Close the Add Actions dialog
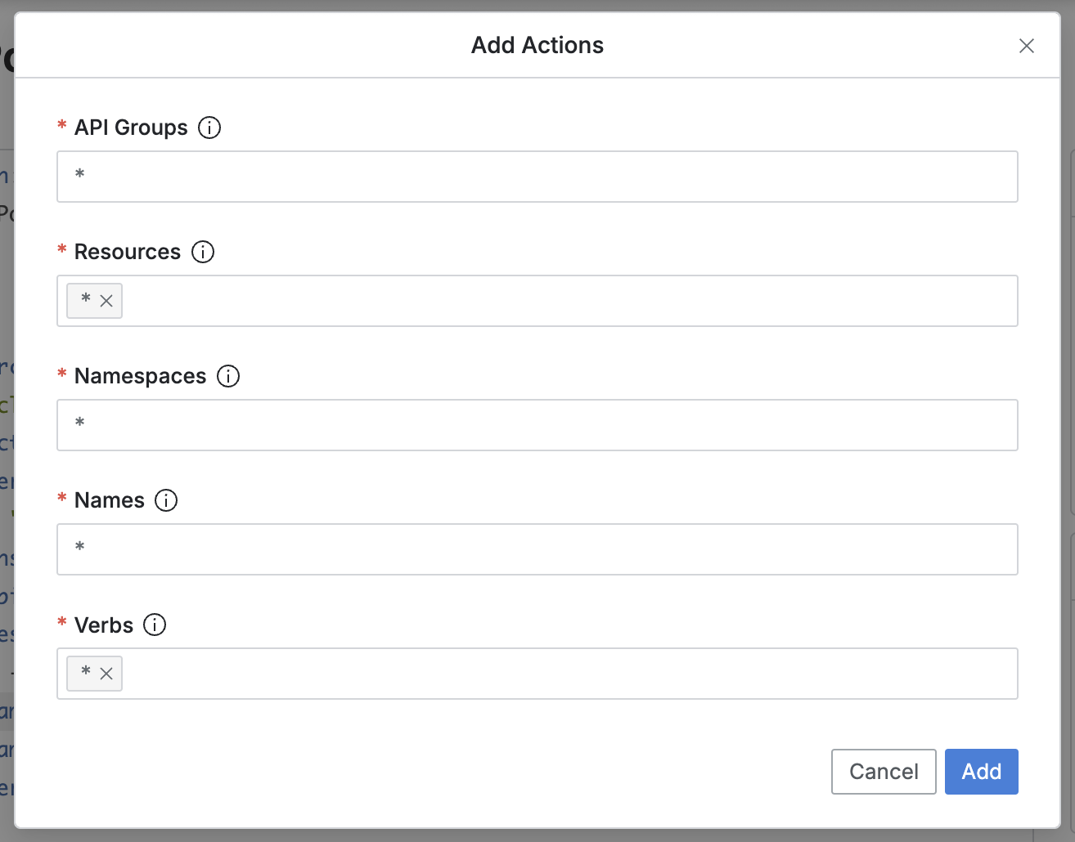The width and height of the screenshot is (1075, 842). click(1027, 46)
